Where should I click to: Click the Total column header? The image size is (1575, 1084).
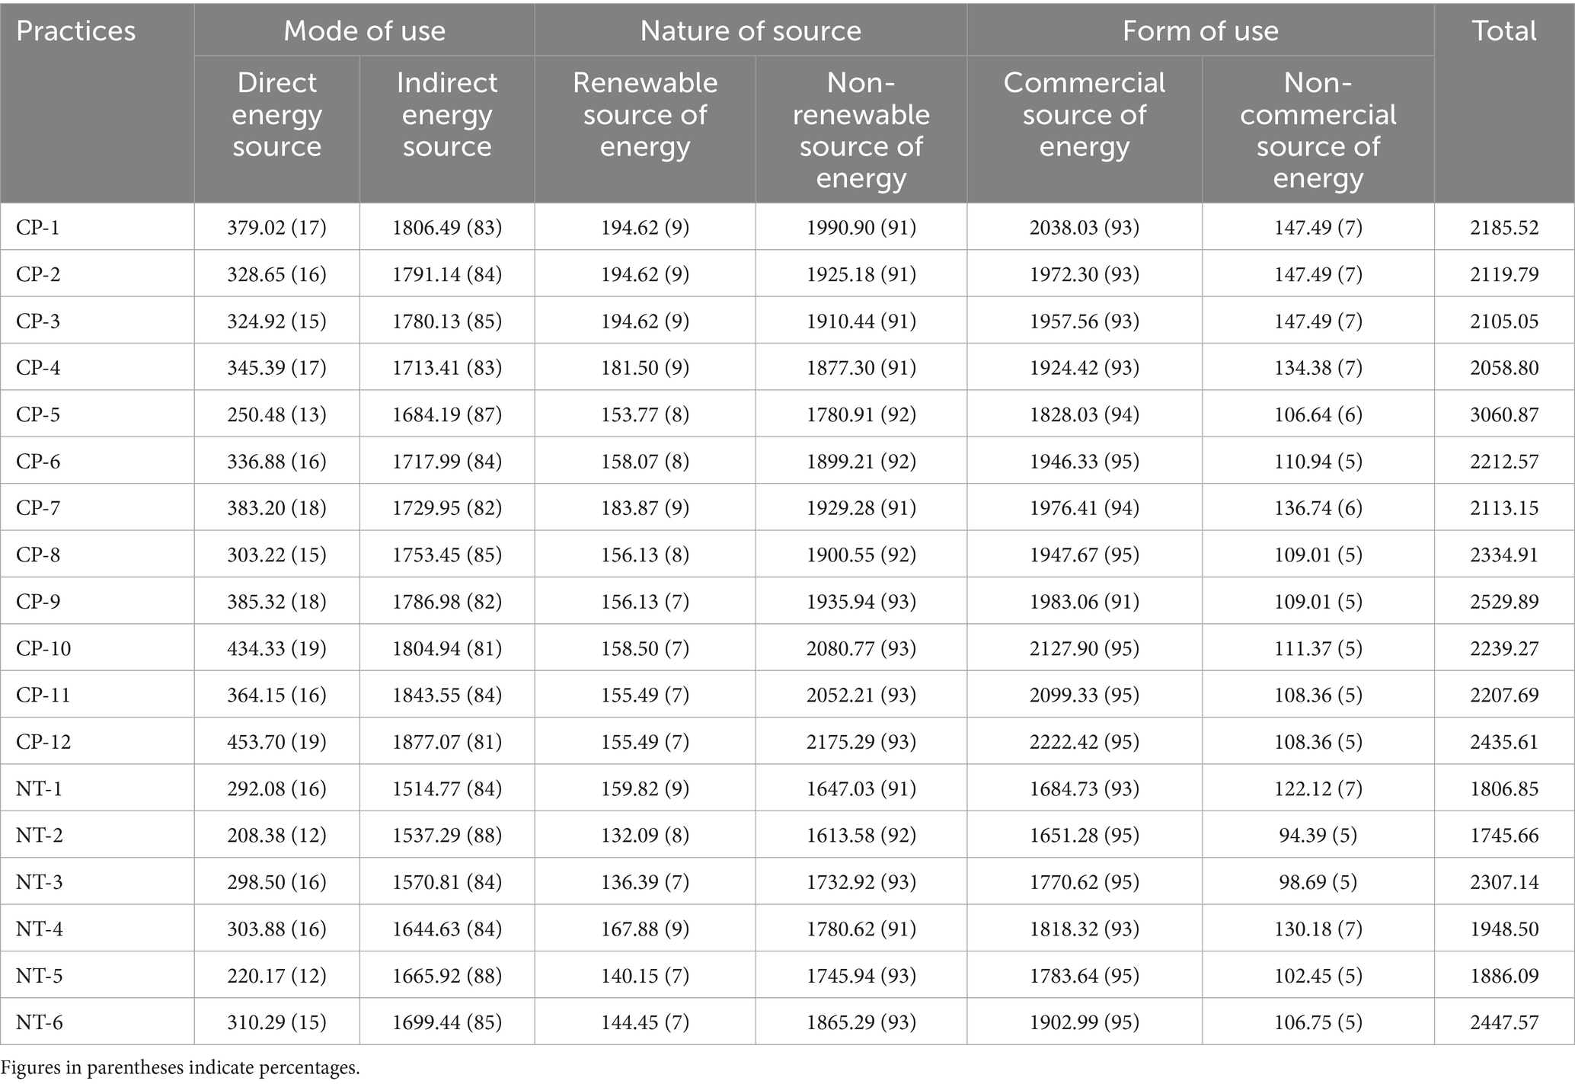(x=1504, y=31)
